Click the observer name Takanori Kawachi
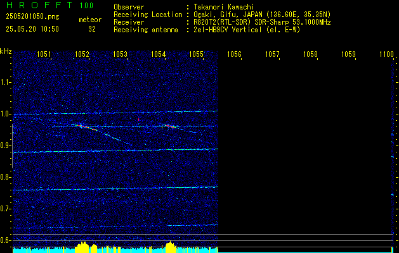Viewport: 399px width, 253px height. (x=224, y=7)
